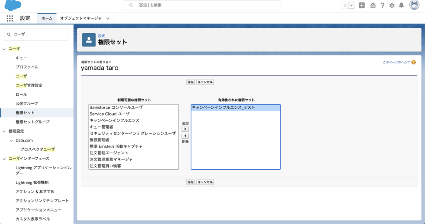The image size is (425, 224).
Task: Click the favorites star icon
Action: [x=345, y=5]
